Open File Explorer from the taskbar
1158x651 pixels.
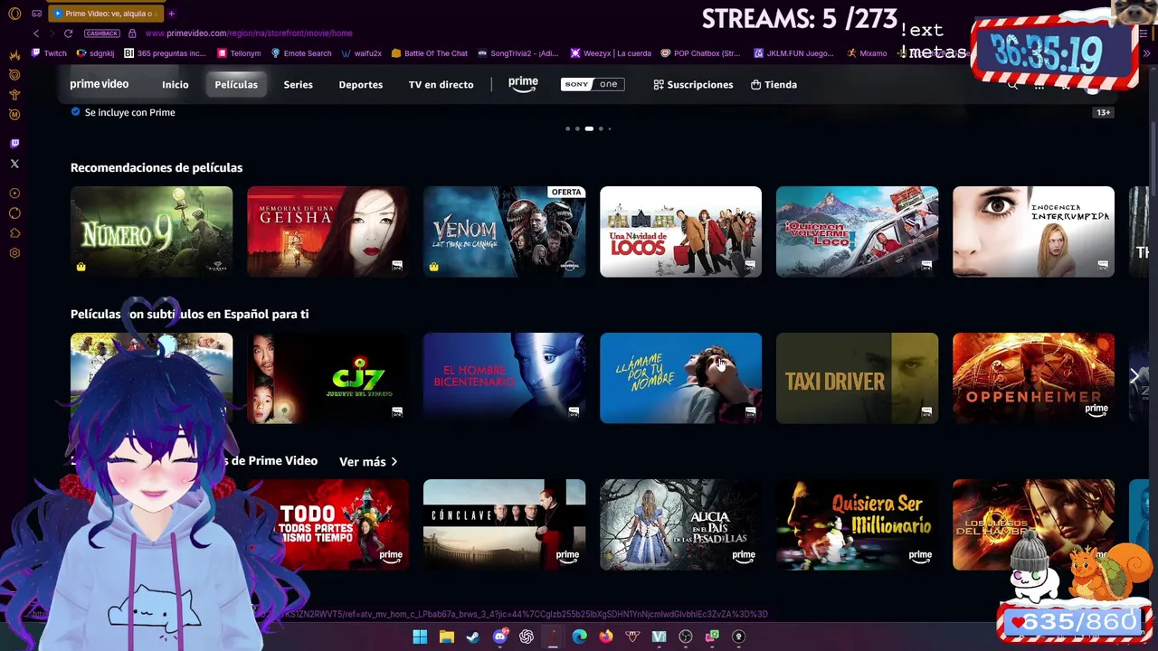tap(446, 637)
